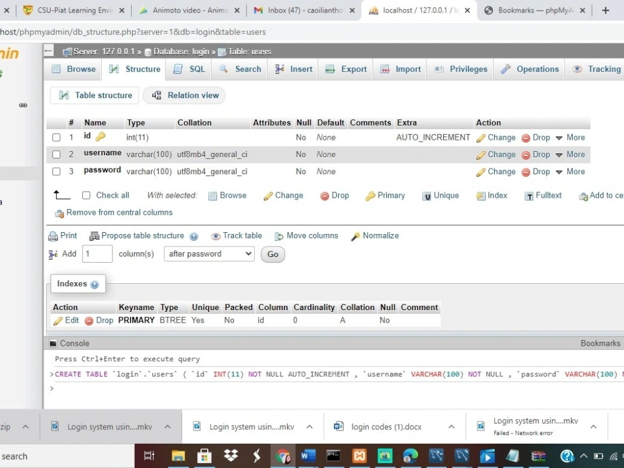Open the Search tab

(x=240, y=69)
